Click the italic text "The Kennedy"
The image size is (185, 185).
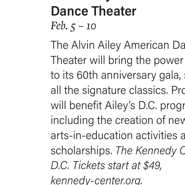146,151
